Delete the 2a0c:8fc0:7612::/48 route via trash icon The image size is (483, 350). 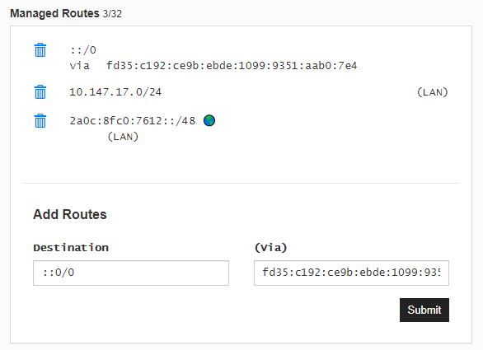point(40,121)
